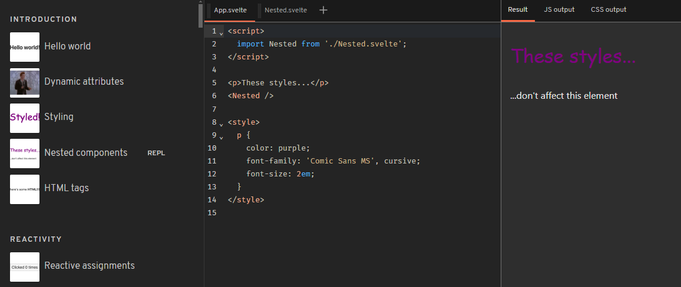Click the font-family 'Comic Sans MS' line
The width and height of the screenshot is (681, 287).
333,161
